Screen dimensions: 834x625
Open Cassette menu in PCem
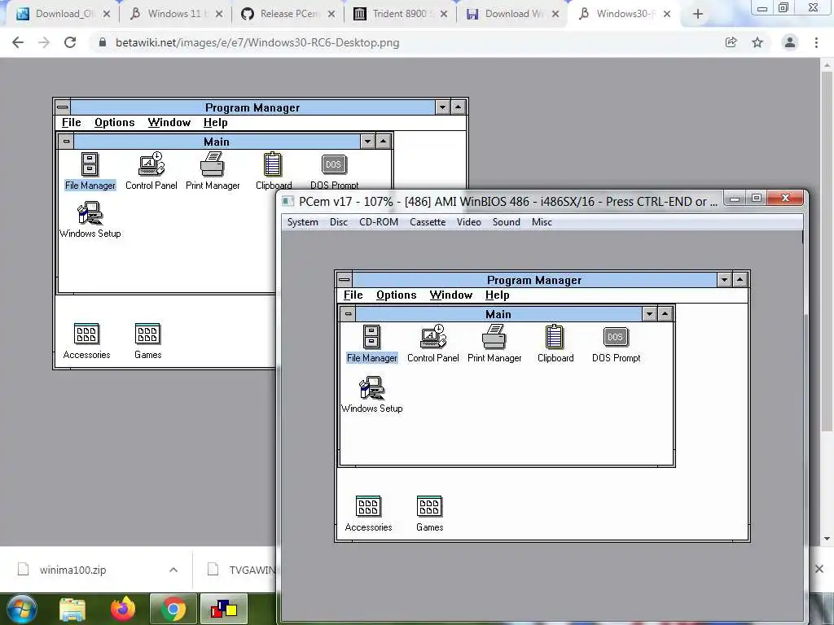point(428,222)
